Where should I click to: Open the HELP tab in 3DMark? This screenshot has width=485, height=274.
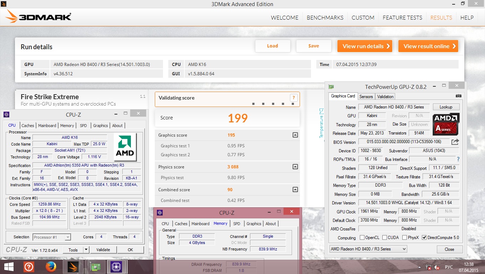click(467, 17)
